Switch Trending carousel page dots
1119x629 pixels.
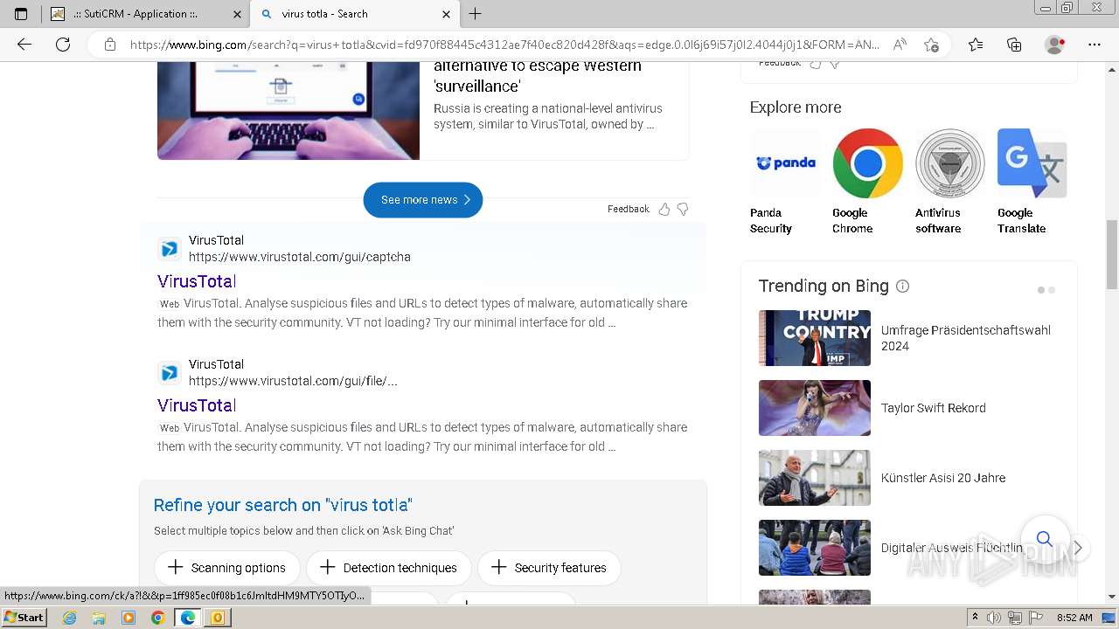1046,290
